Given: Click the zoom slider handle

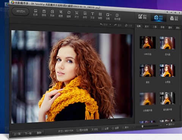Looking at the screenshot, I should pos(143,126).
